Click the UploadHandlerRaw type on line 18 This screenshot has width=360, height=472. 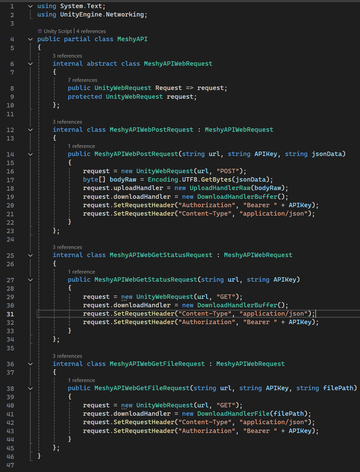pyautogui.click(x=220, y=188)
